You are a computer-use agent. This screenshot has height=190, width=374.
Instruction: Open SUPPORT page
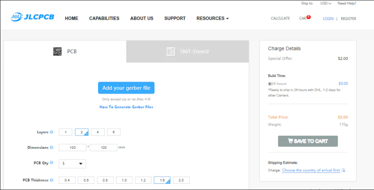175,18
